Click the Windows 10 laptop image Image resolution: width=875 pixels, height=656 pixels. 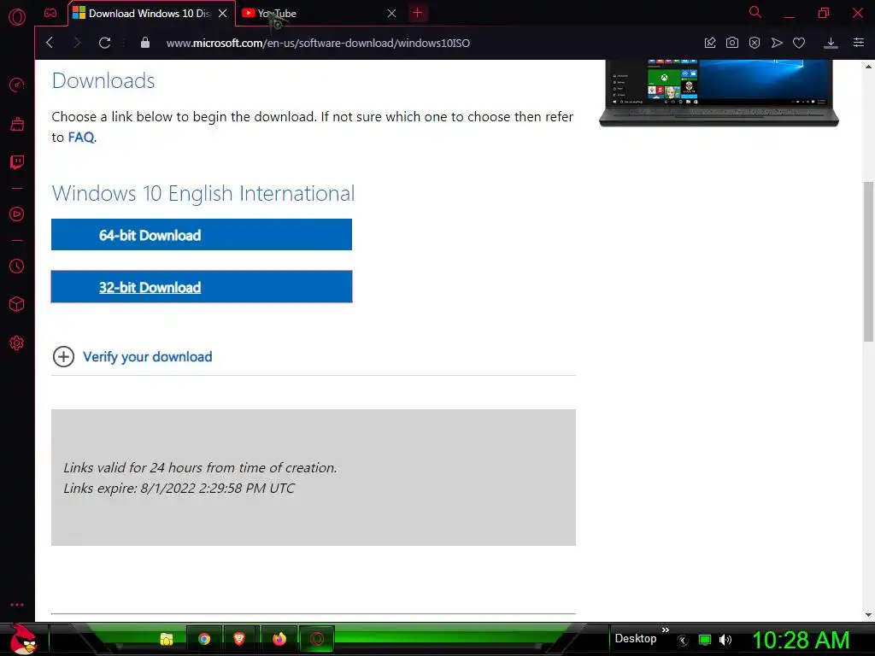pyautogui.click(x=719, y=93)
